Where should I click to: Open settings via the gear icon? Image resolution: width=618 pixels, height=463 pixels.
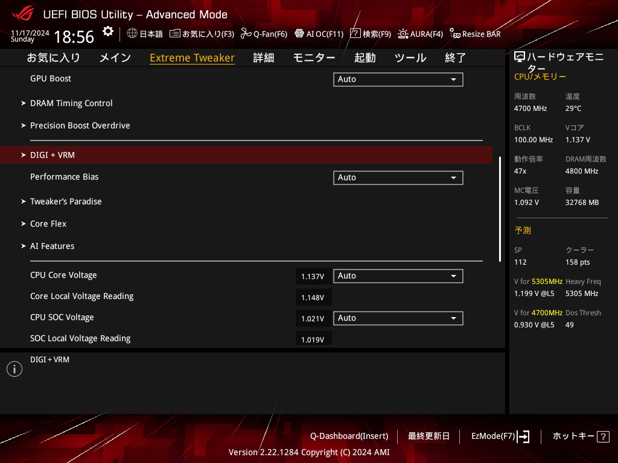(107, 31)
